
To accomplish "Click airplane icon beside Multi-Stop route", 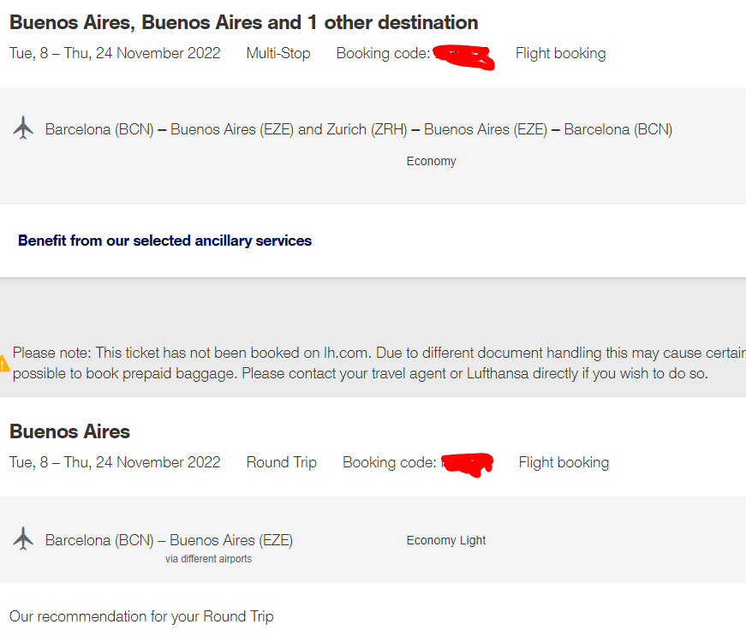I will (x=23, y=128).
